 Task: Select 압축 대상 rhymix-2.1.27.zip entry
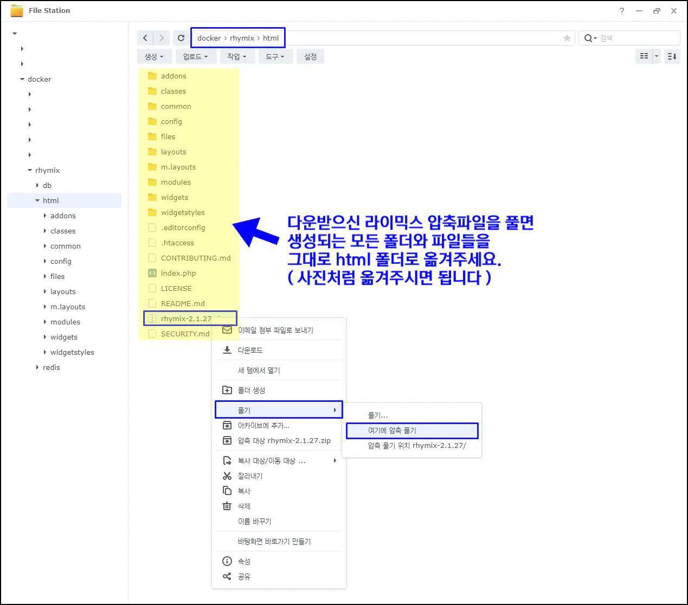tap(279, 440)
